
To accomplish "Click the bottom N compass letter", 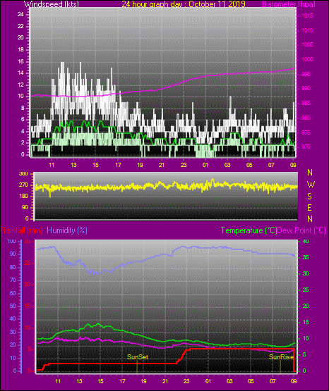I will coord(310,219).
